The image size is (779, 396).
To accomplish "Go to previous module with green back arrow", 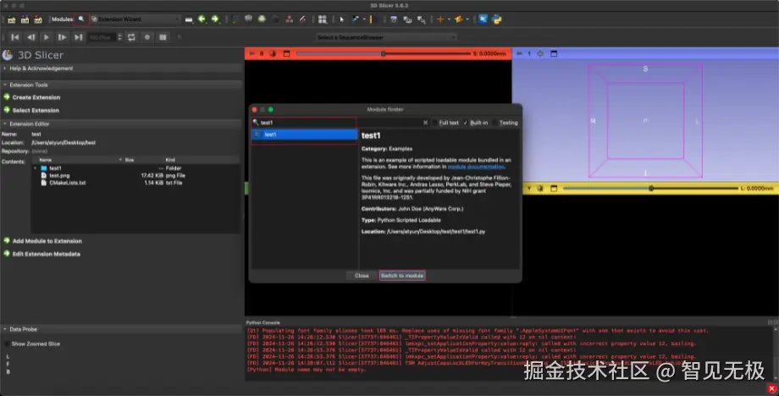I will point(202,19).
